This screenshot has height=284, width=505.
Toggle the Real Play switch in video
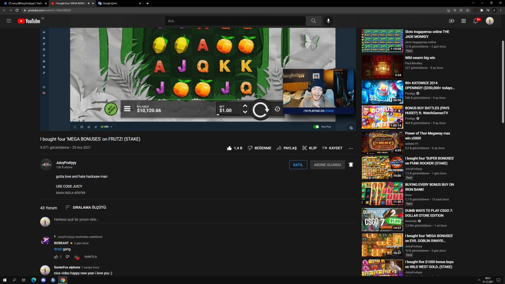pos(316,127)
